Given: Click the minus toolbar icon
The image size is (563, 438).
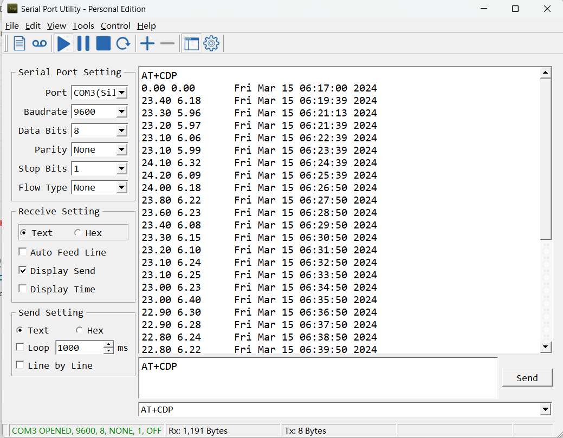Looking at the screenshot, I should [167, 43].
